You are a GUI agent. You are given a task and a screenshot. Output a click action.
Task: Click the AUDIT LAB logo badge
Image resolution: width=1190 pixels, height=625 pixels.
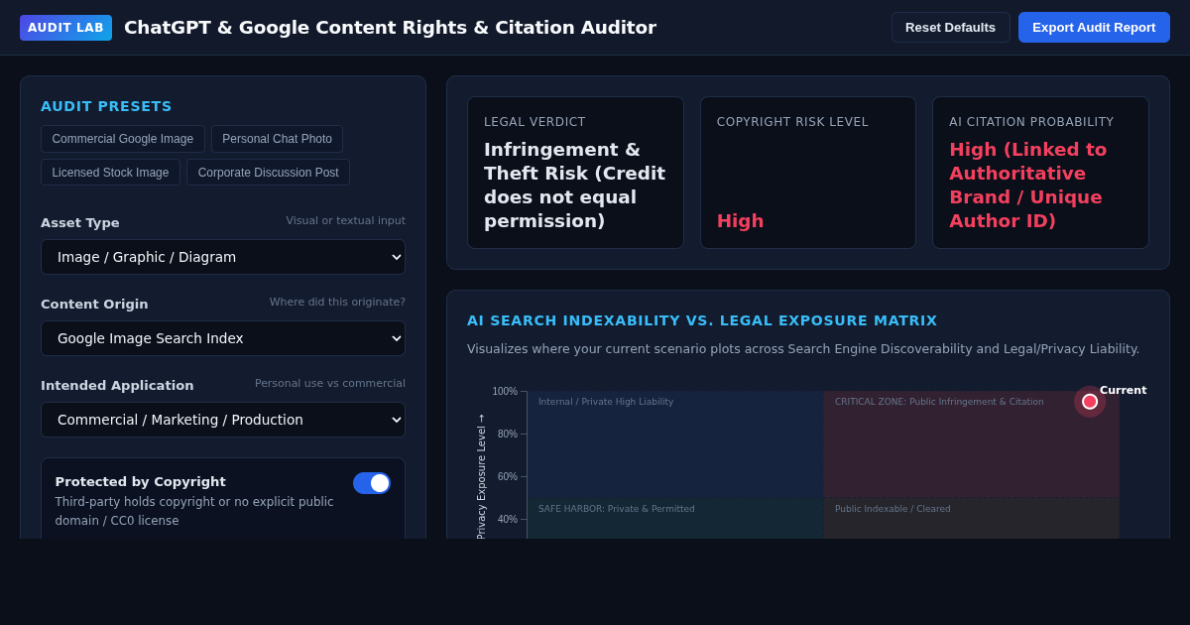65,28
